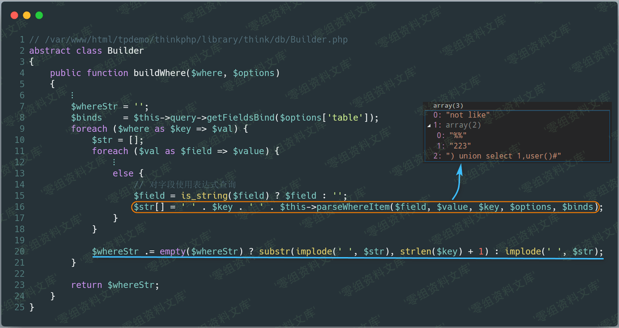Screen dimensions: 619x328
Task: Click the green maximize window dot
Action: [x=39, y=15]
